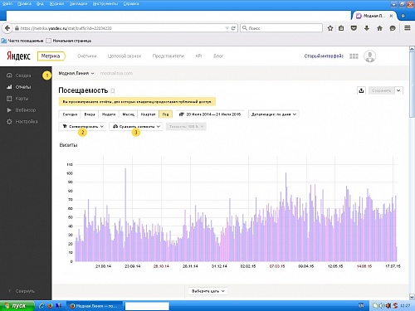
Task: Bookmark this page with the star icon
Action: click(330, 28)
